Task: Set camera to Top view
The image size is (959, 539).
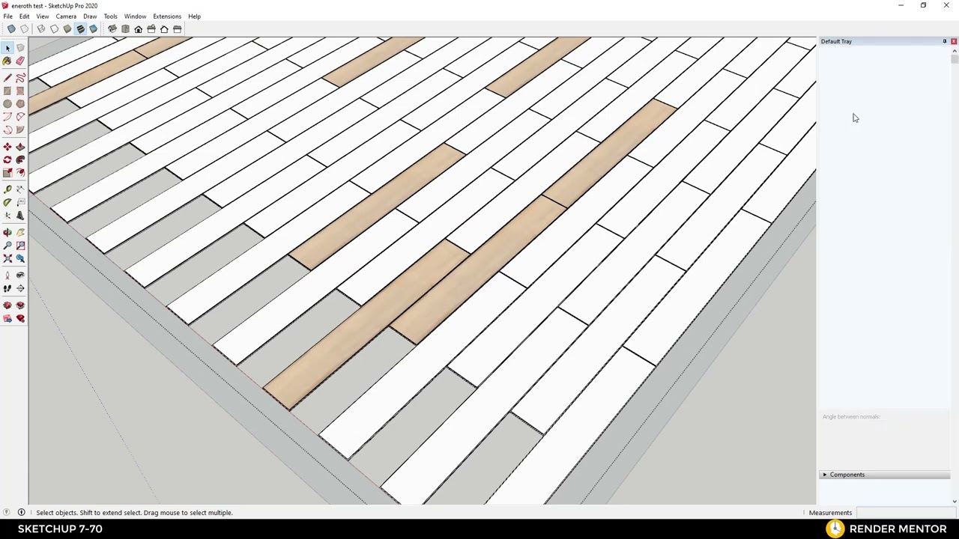Action: [125, 29]
